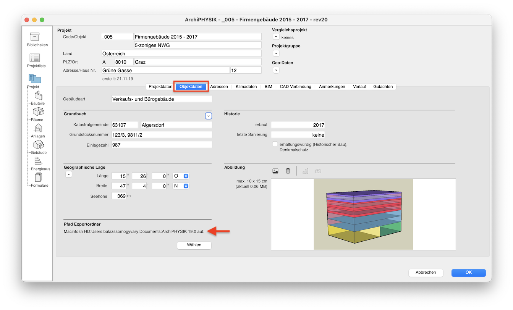Click the Abbrechen button

pyautogui.click(x=426, y=273)
